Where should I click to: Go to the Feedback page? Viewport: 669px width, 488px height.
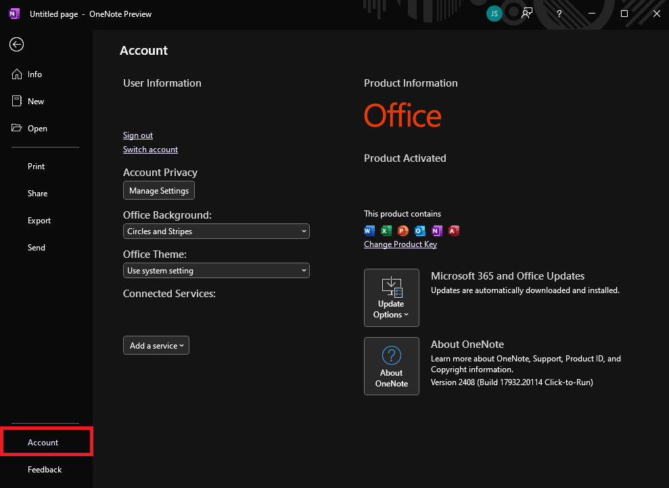[45, 470]
